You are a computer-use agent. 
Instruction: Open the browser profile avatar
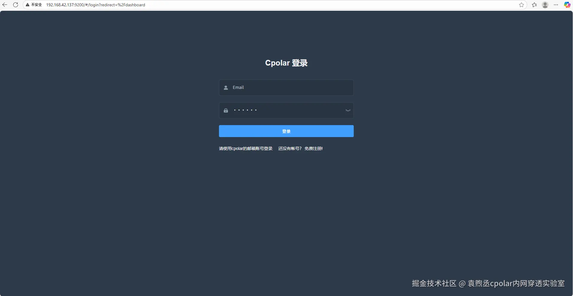point(545,5)
